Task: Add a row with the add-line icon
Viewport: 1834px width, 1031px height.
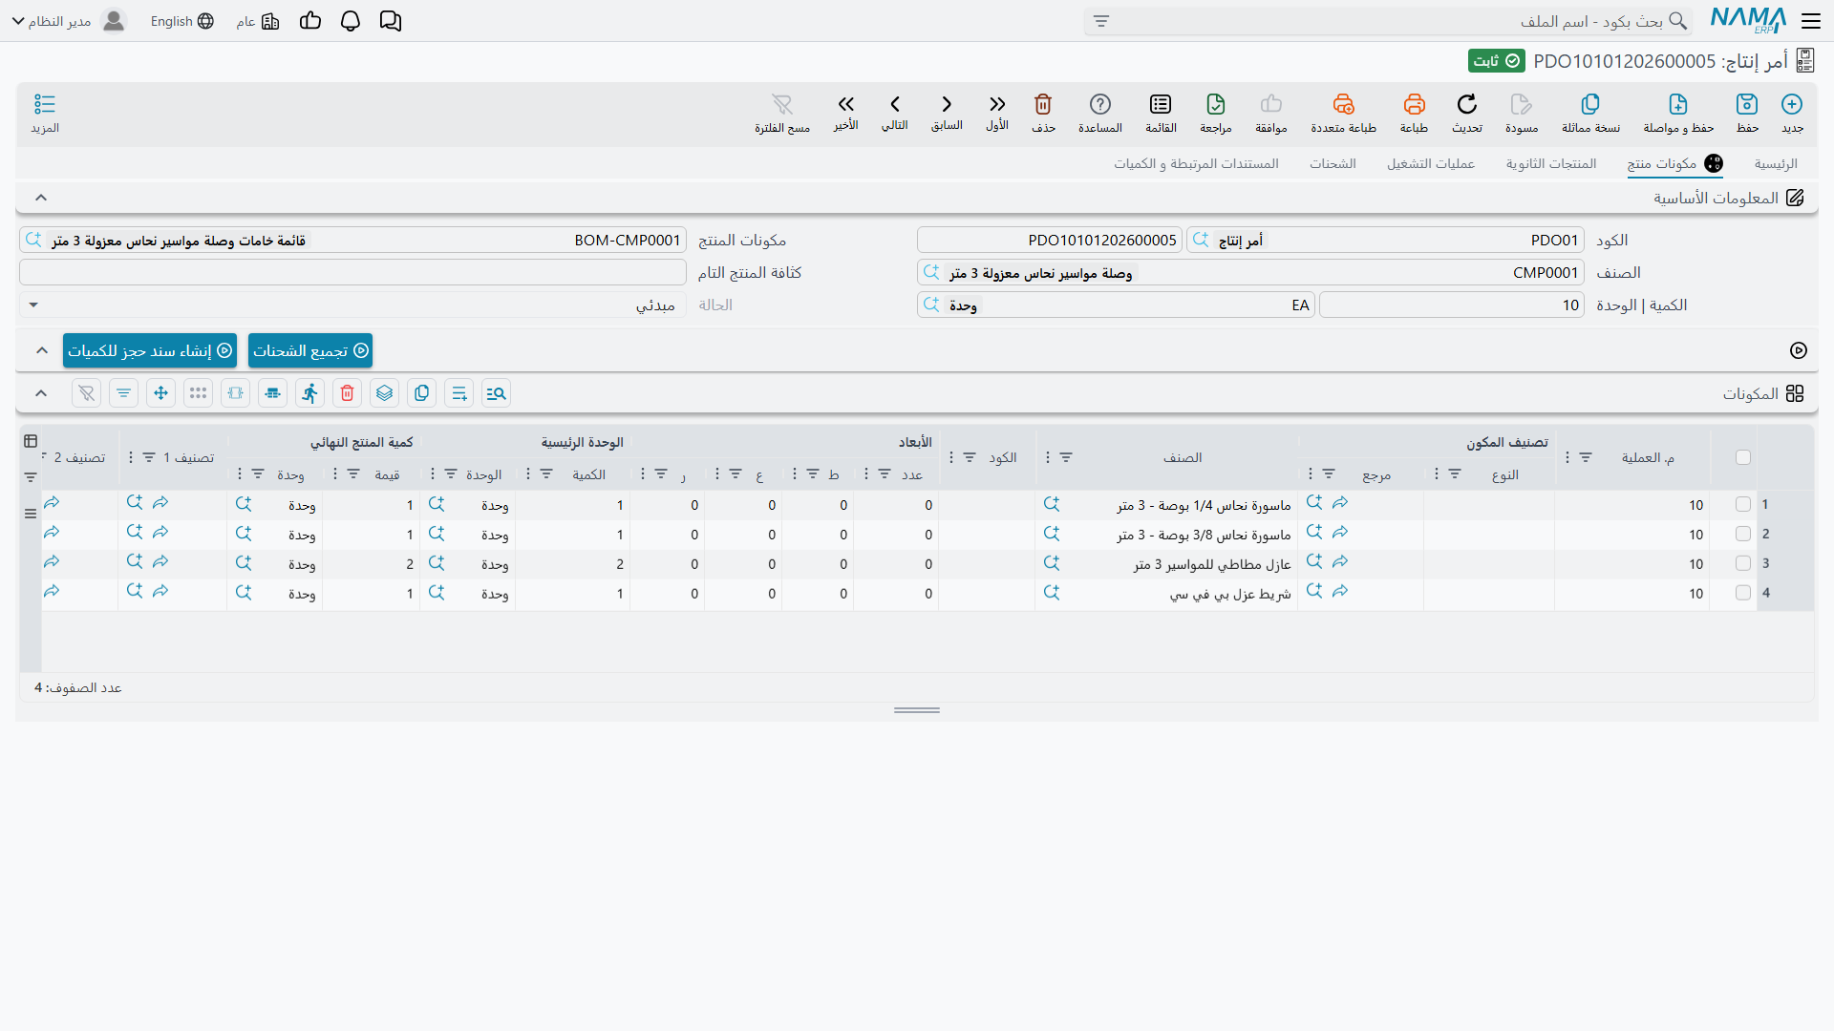Action: click(x=458, y=393)
